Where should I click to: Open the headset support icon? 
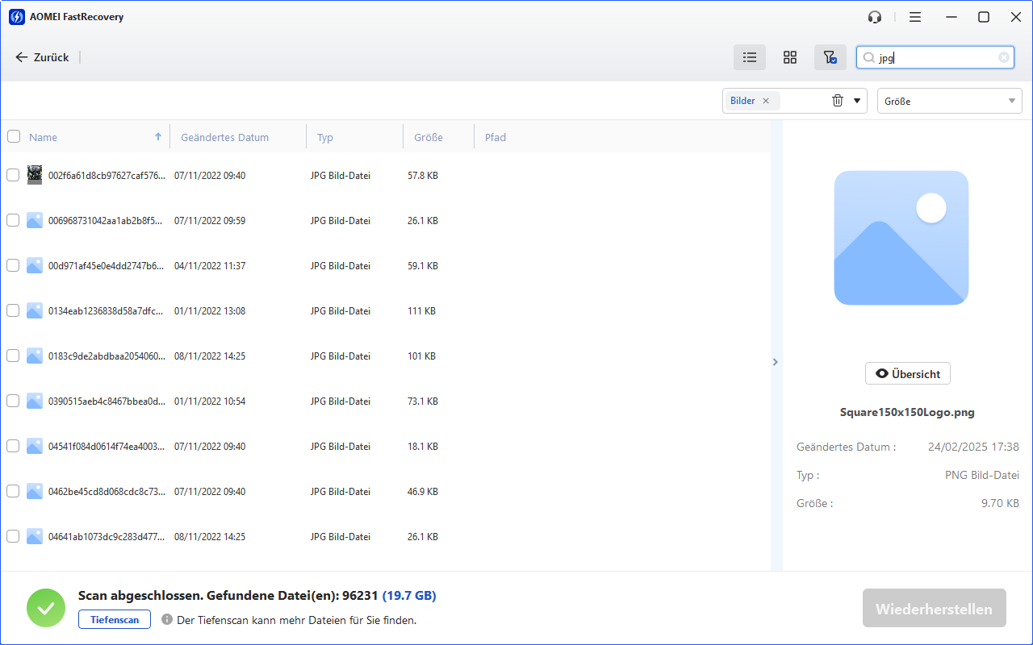875,17
